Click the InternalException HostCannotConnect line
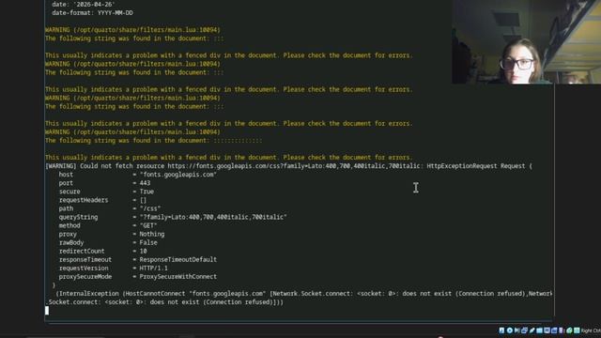 click(x=304, y=293)
